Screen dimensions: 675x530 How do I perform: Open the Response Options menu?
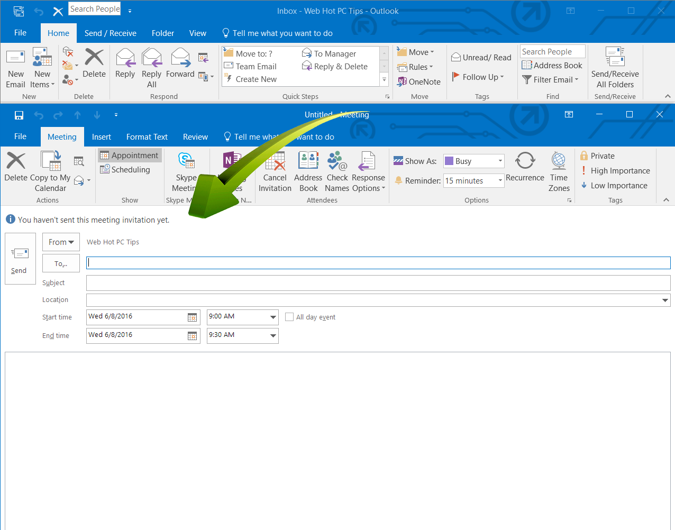coord(368,172)
